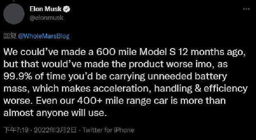The height and width of the screenshot is (140, 256).
Task: Open the @elonmusk handle
Action: [49, 18]
